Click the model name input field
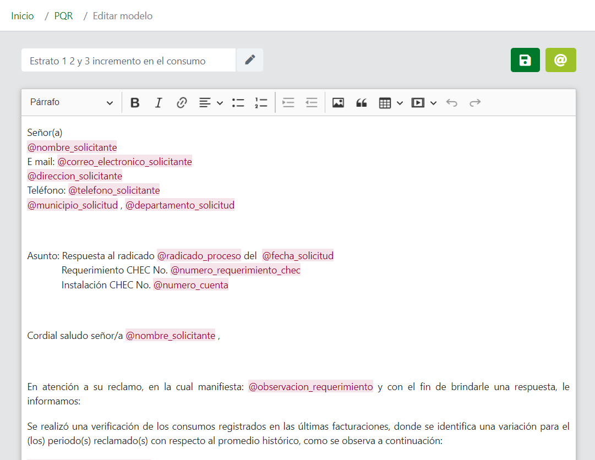This screenshot has width=595, height=460. [128, 61]
